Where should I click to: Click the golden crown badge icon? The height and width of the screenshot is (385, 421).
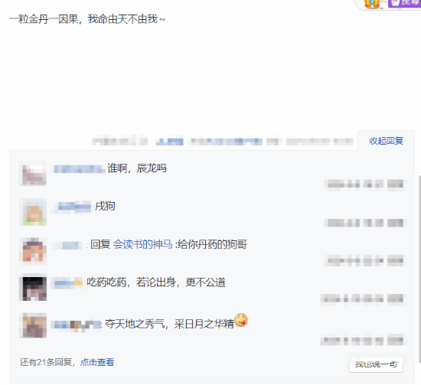click(x=372, y=4)
